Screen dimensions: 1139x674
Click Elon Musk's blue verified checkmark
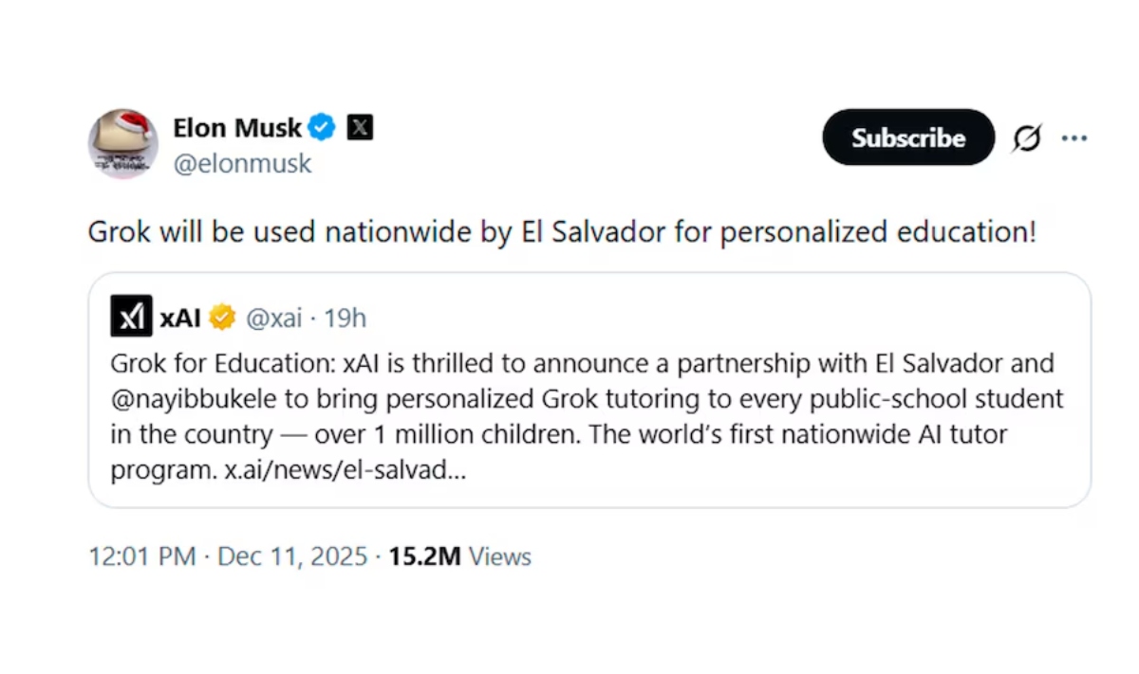click(321, 127)
